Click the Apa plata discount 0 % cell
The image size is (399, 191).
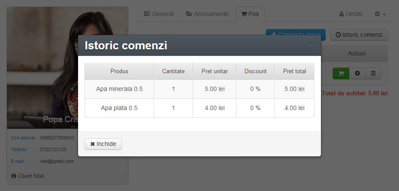point(255,108)
